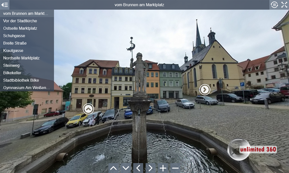The height and width of the screenshot is (173, 289).
Task: Open 'Stadtbibliothek Bilke' panorama
Action: click(x=21, y=80)
